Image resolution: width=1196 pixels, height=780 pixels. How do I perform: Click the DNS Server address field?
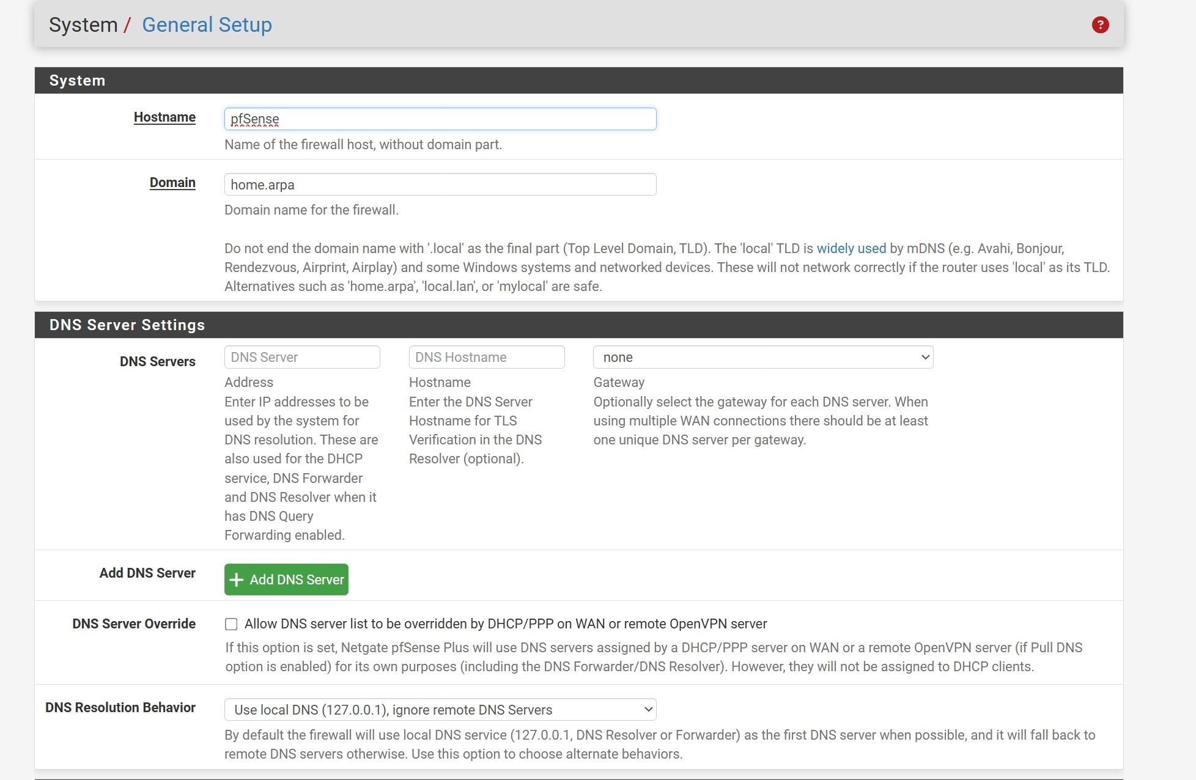point(302,357)
